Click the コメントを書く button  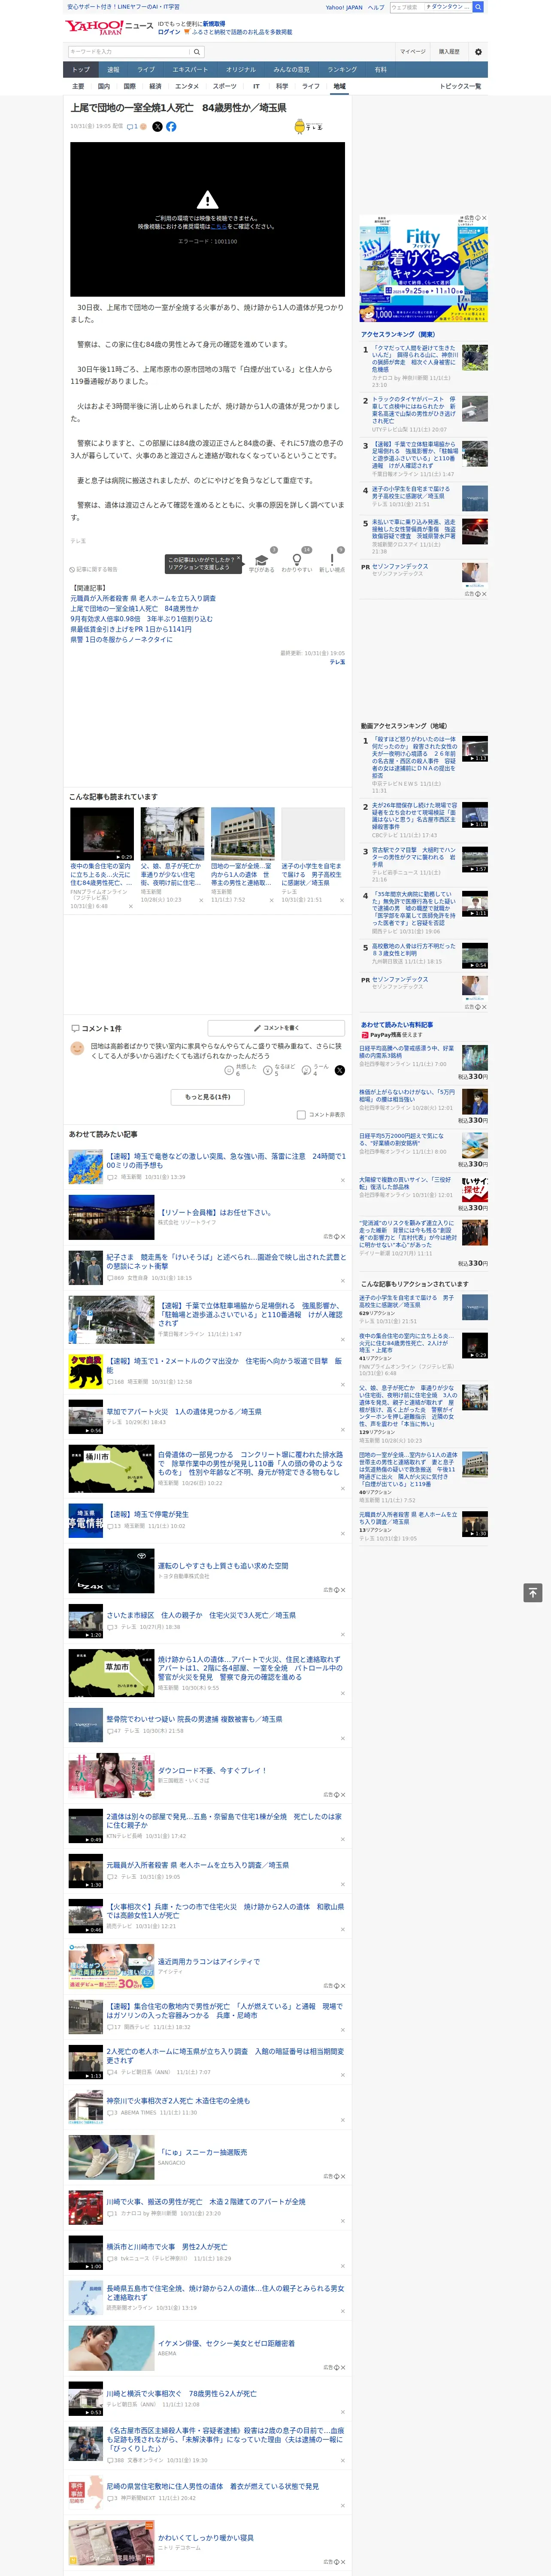277,1027
